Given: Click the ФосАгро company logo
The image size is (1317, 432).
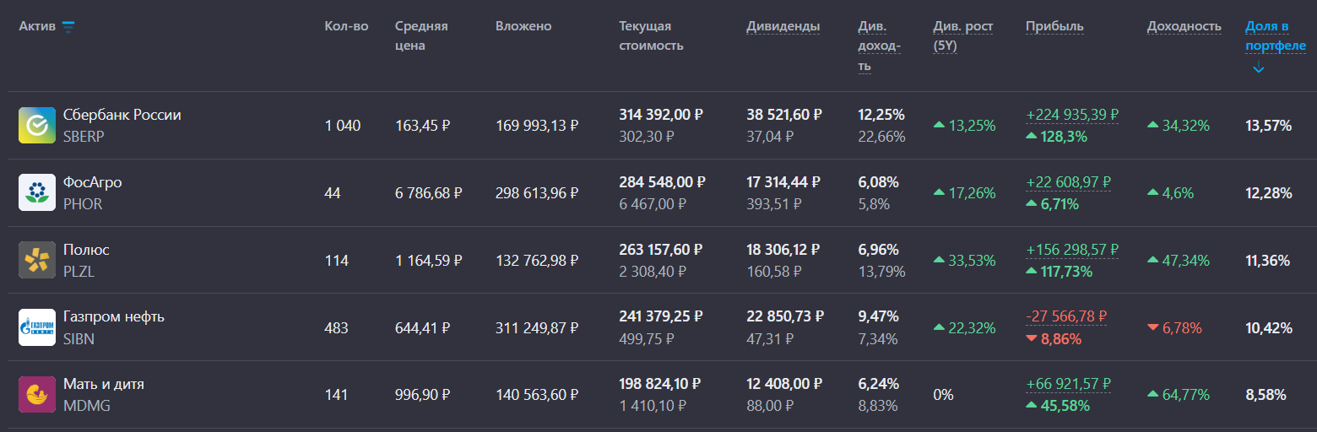Looking at the screenshot, I should (x=37, y=192).
